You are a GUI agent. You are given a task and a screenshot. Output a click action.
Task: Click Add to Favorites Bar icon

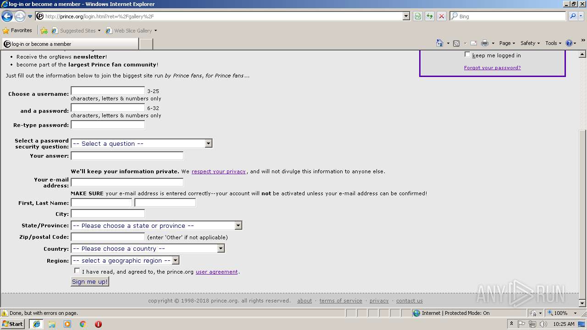[x=44, y=31]
